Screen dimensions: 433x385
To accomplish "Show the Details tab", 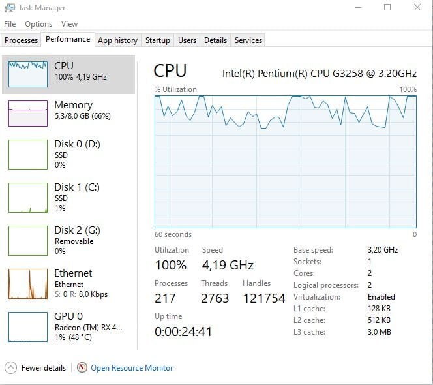I will pos(215,40).
